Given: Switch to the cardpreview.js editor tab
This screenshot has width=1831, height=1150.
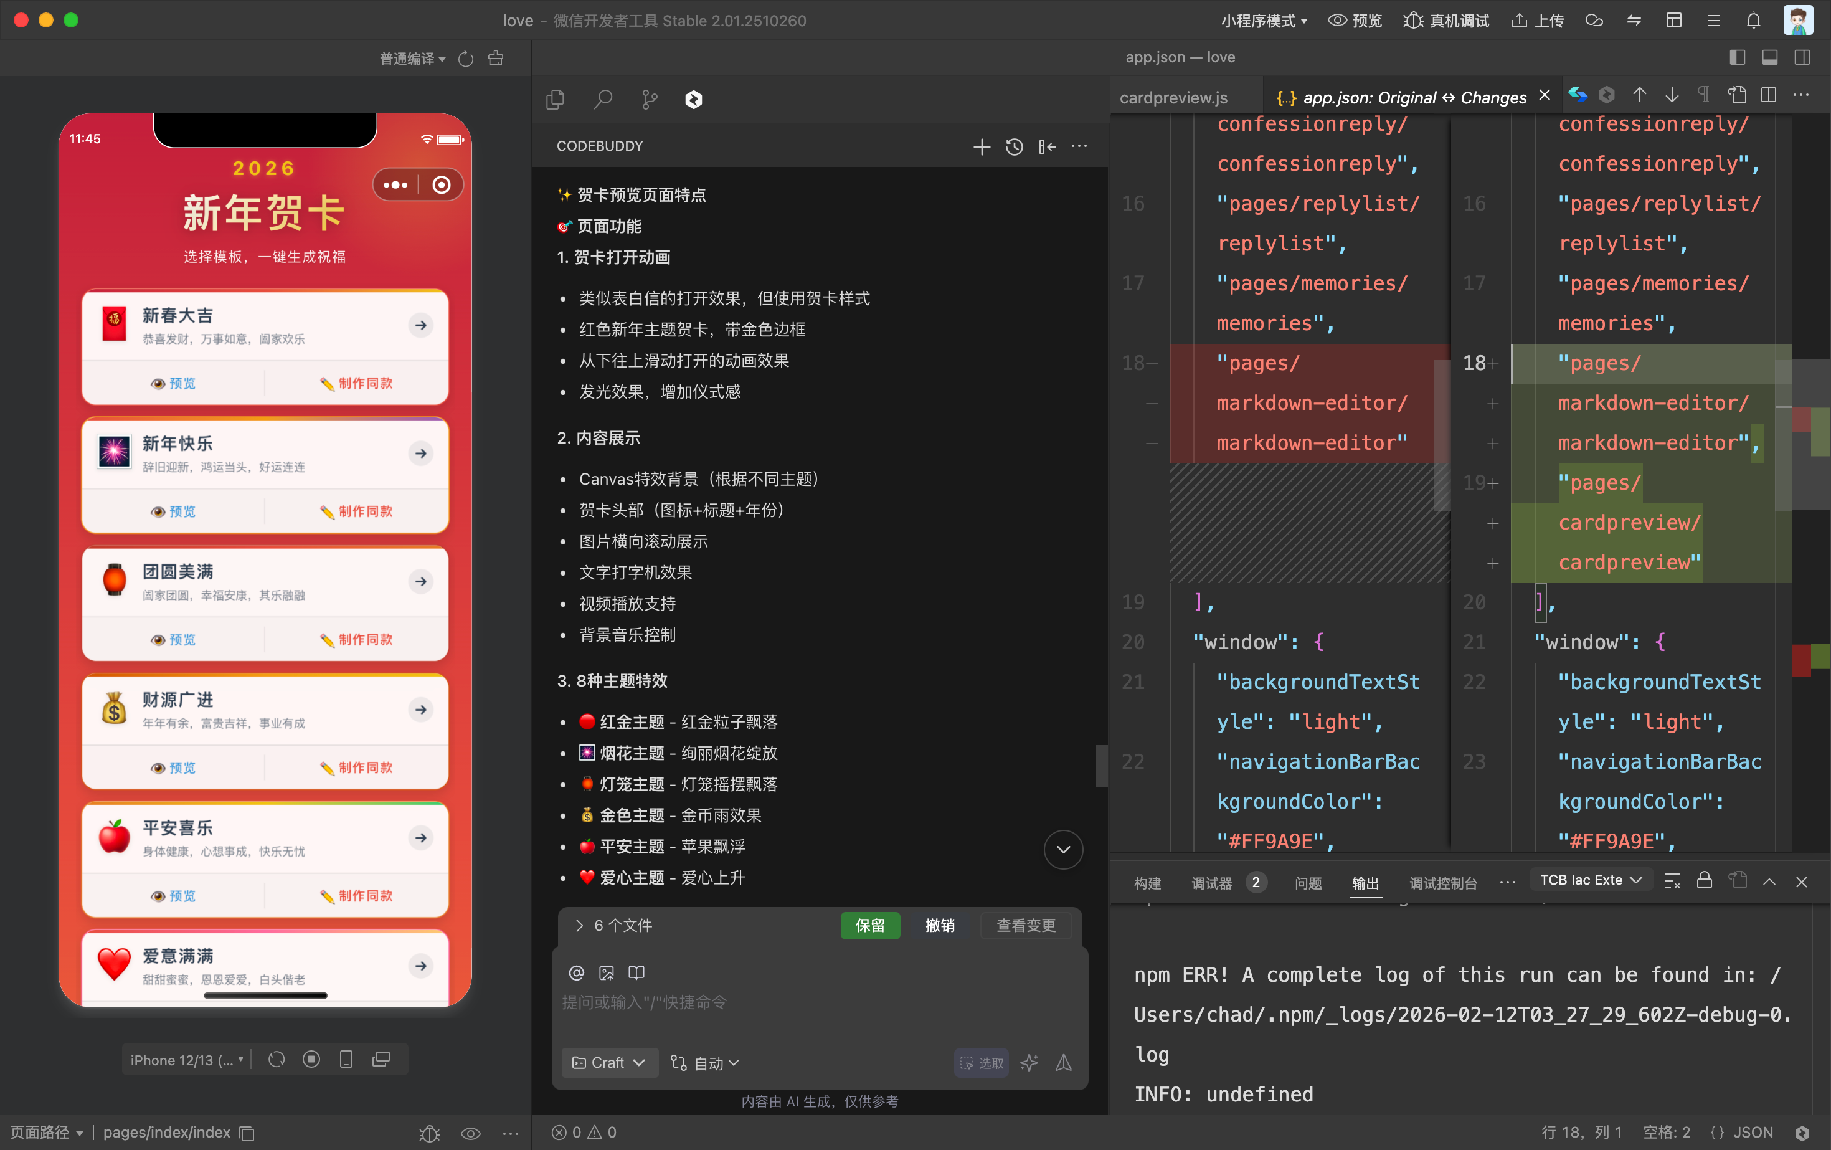Looking at the screenshot, I should [1173, 97].
